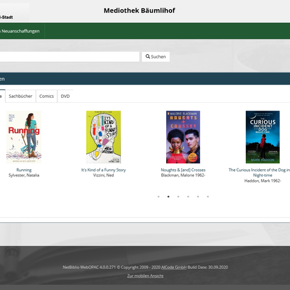The height and width of the screenshot is (290, 290).
Task: Select the fourth carousel pagination dot
Action: point(188,196)
